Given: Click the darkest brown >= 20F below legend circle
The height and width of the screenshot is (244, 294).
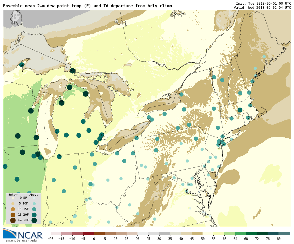Looking at the screenshot, I should click(13, 220).
